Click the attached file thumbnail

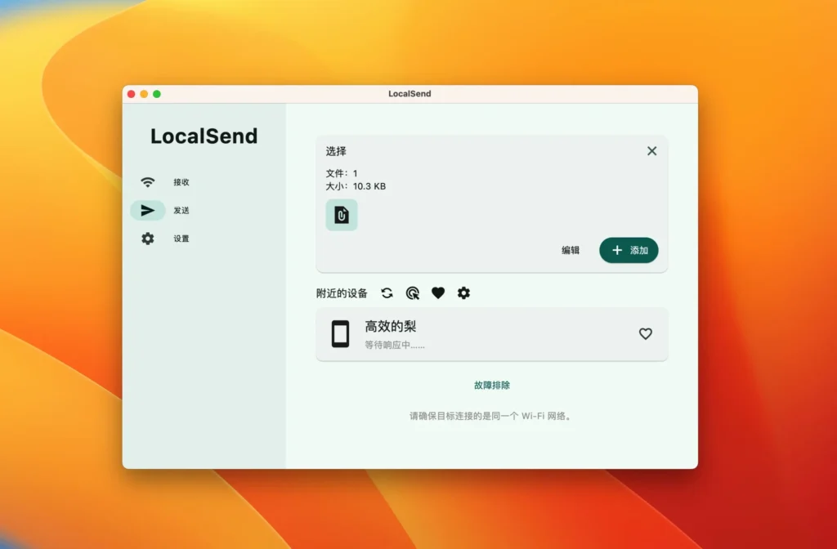(342, 215)
